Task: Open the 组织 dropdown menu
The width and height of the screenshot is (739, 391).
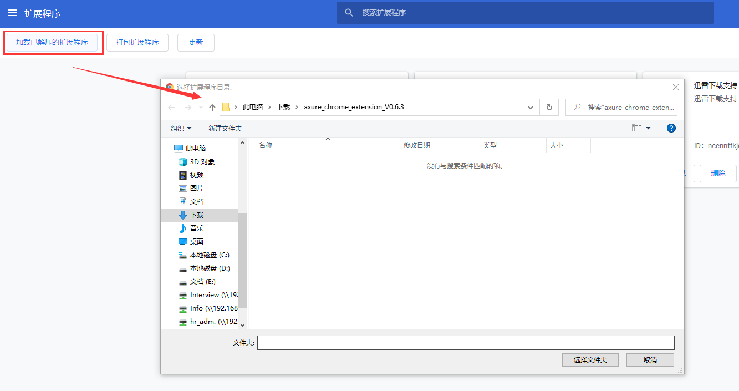Action: 180,128
